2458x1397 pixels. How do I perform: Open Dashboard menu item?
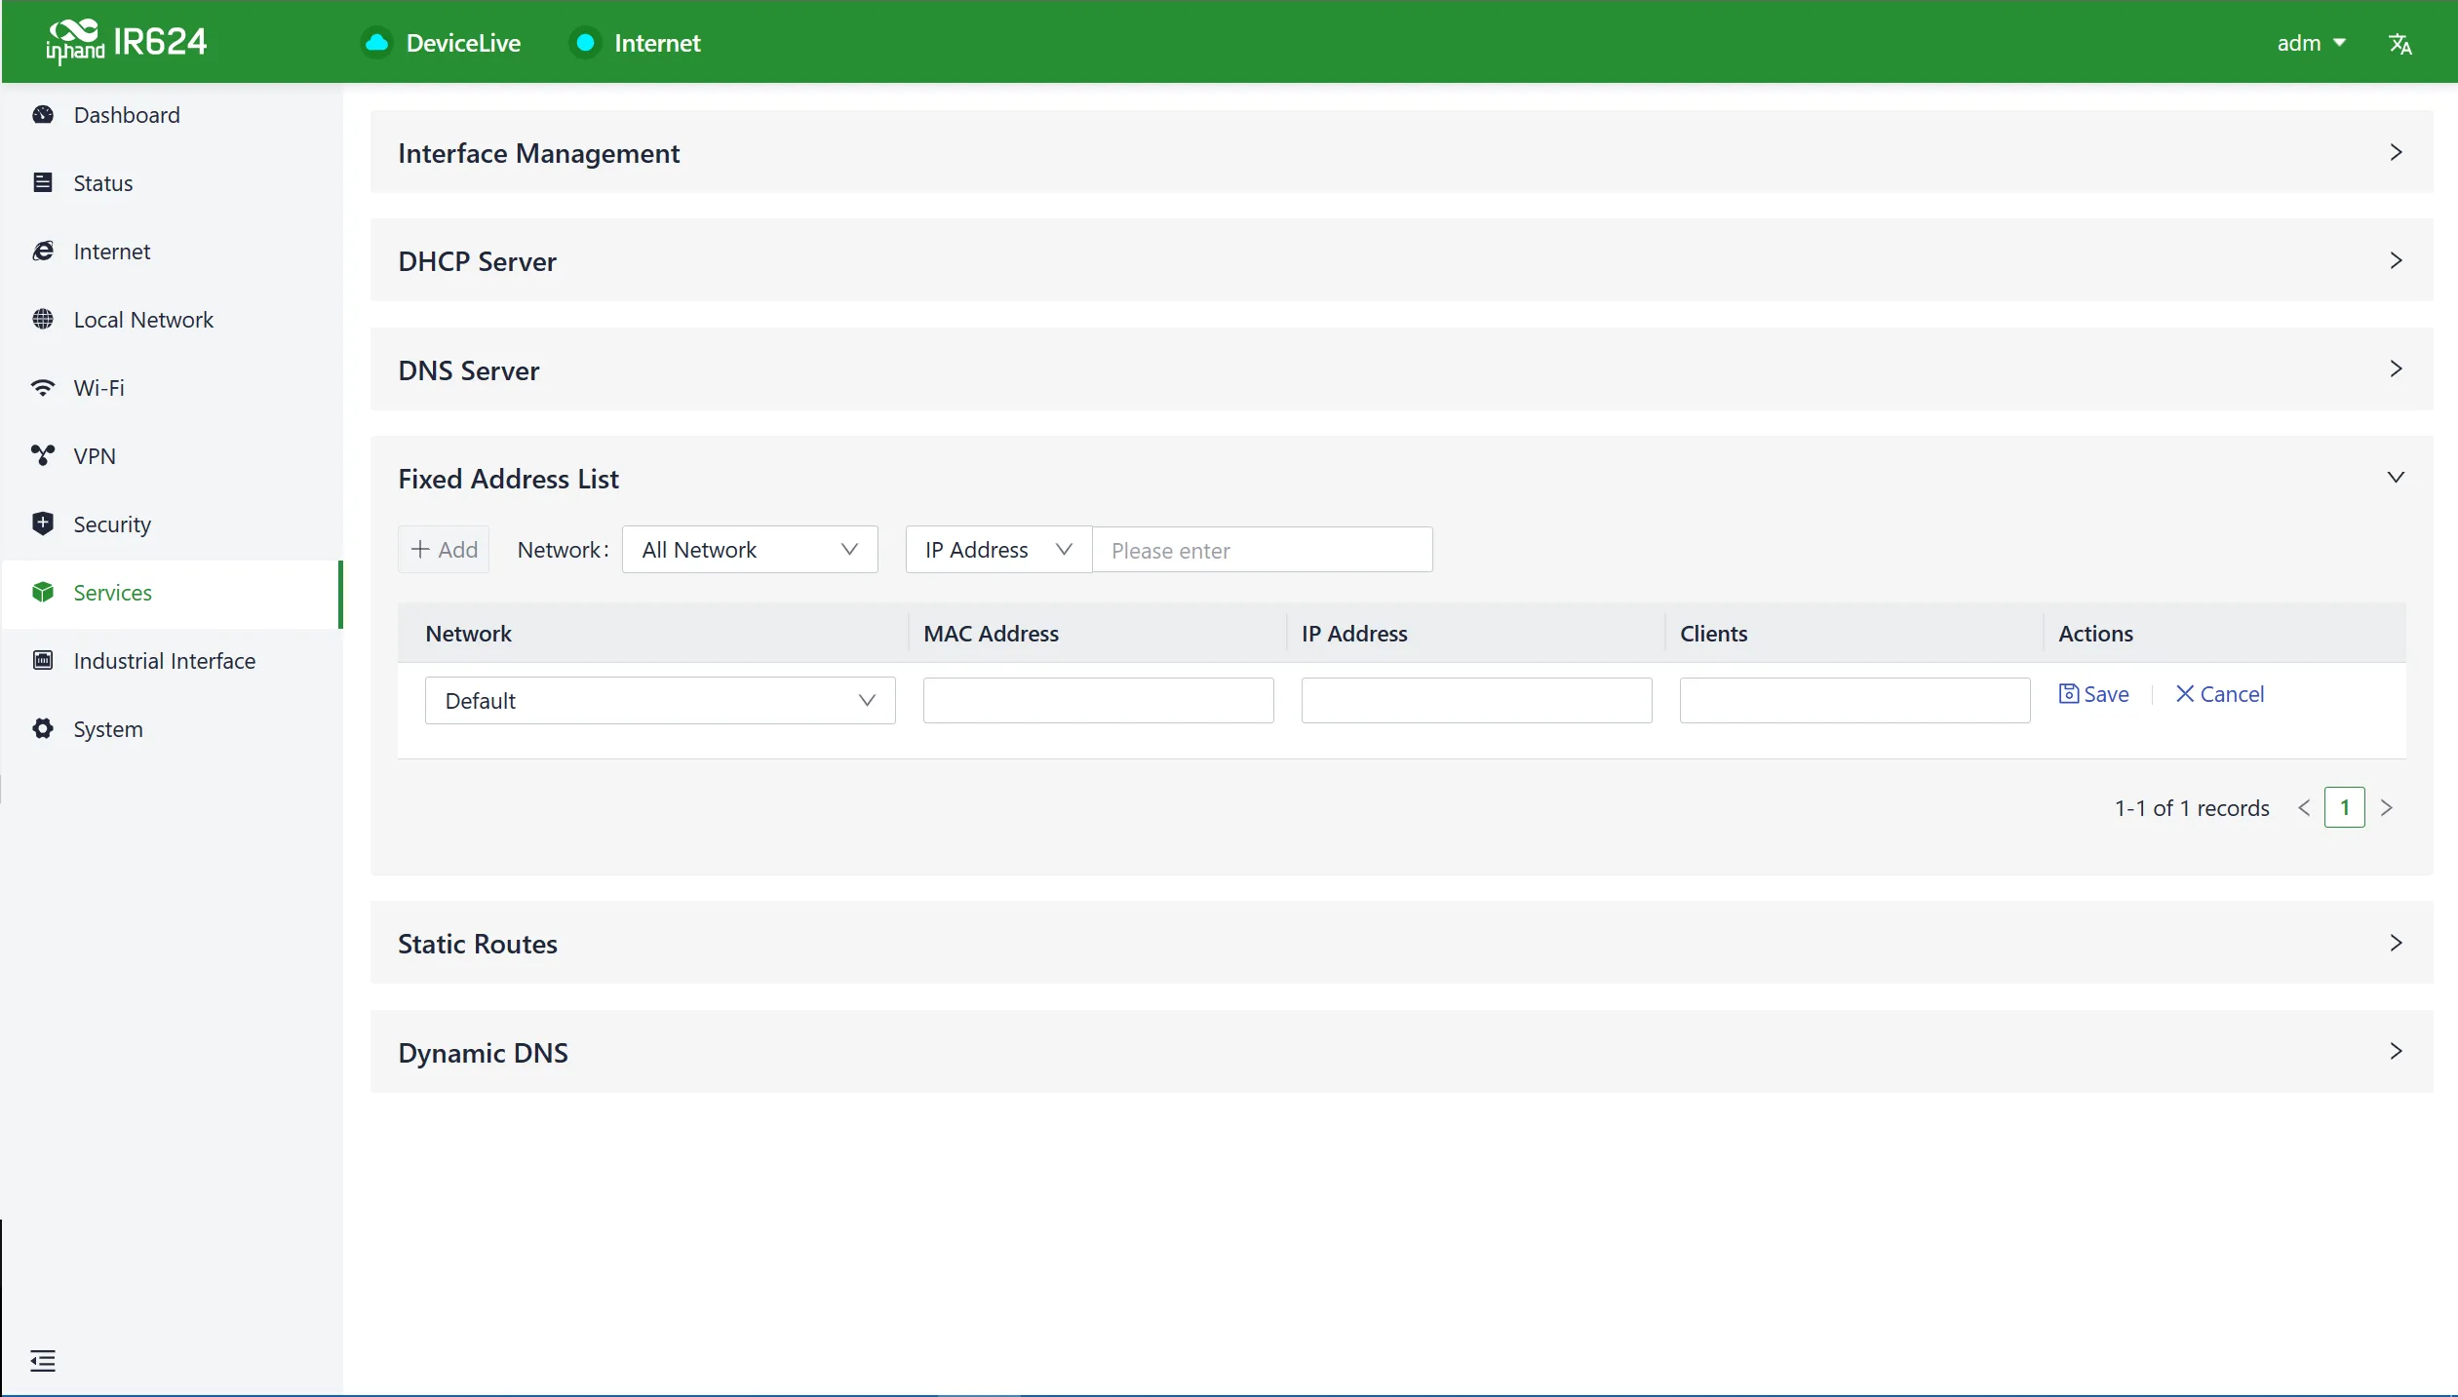coord(172,115)
